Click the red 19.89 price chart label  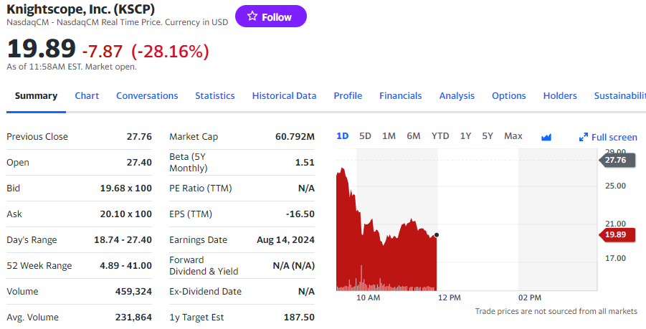pyautogui.click(x=617, y=234)
